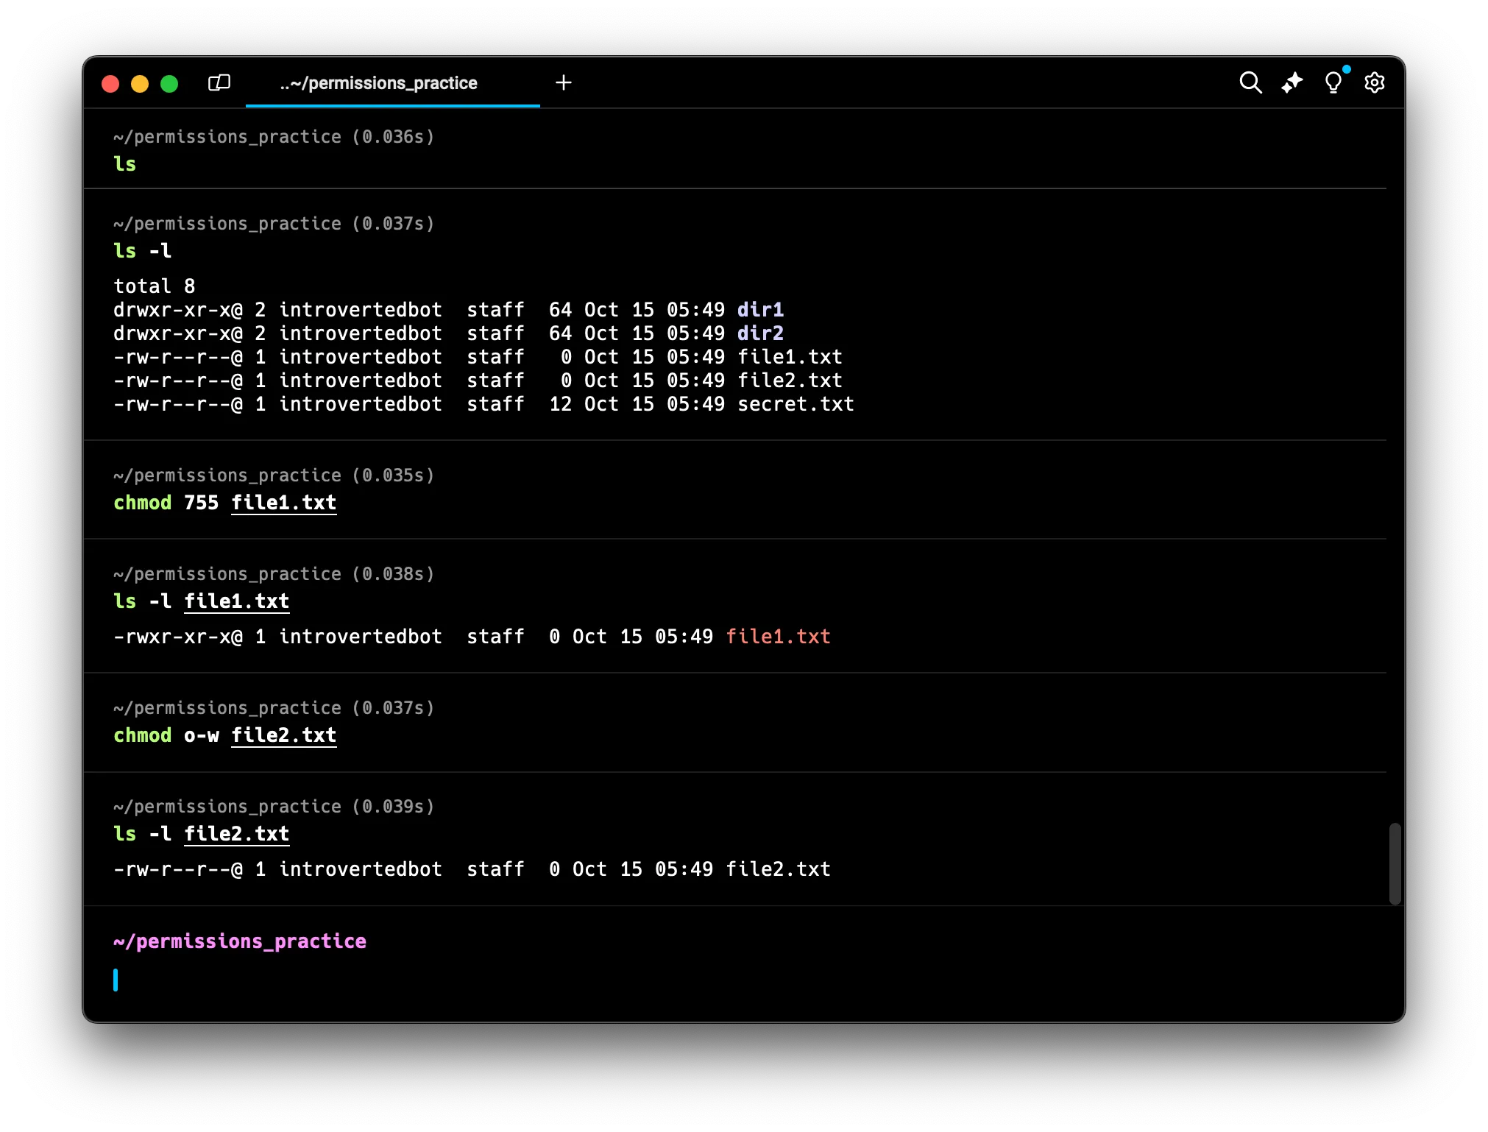Open the search magnifier icon

point(1250,82)
